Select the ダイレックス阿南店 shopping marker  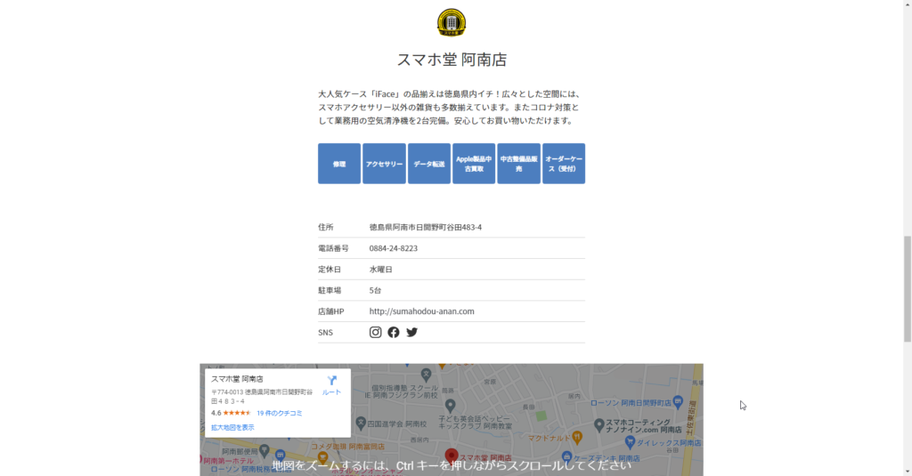630,442
